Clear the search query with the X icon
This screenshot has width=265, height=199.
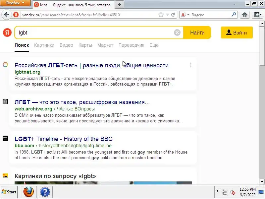click(177, 33)
